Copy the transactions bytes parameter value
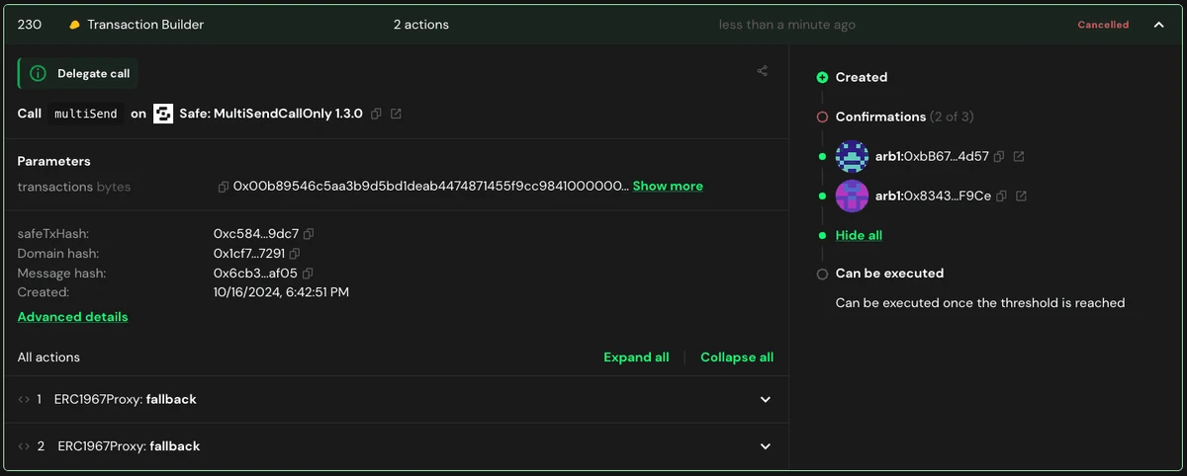Viewport: 1187px width, 476px height. (x=224, y=187)
